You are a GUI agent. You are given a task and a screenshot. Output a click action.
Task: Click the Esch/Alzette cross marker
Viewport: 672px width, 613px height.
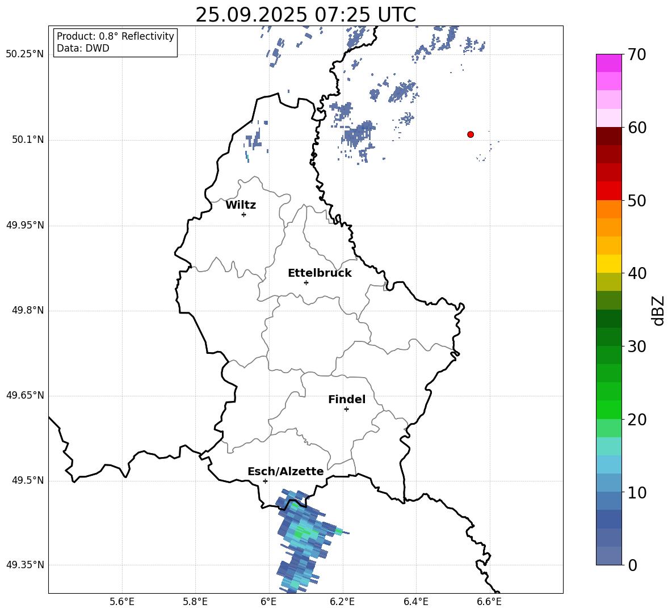pos(265,481)
